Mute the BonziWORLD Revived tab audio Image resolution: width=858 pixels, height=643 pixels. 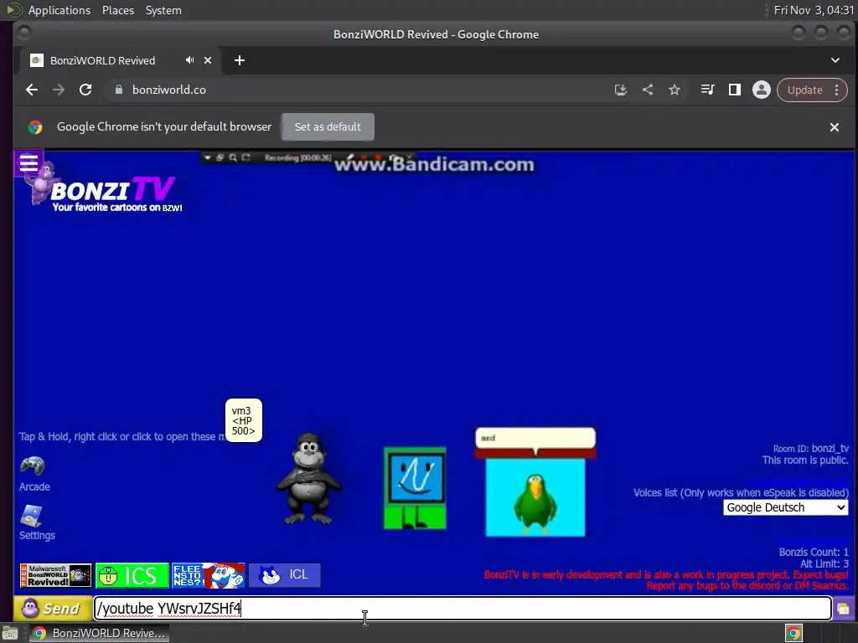189,60
